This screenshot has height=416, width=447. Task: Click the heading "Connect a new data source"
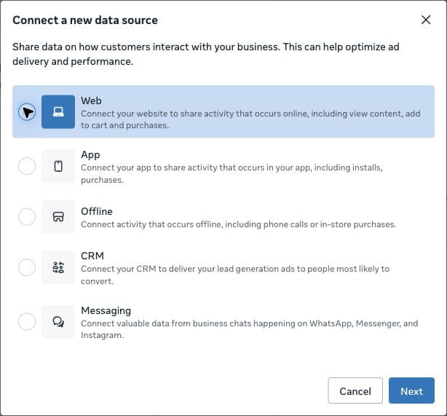pyautogui.click(x=85, y=20)
